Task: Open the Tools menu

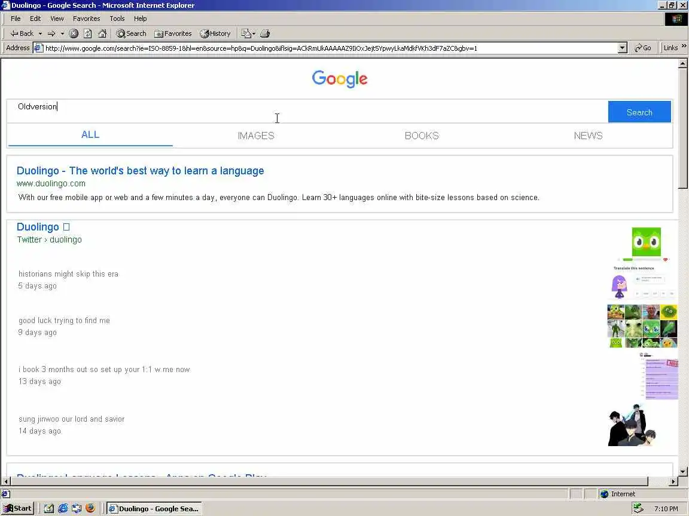Action: coord(117,19)
